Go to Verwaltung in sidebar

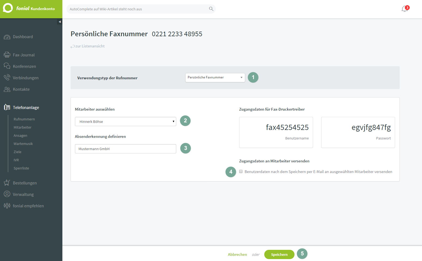(23, 195)
